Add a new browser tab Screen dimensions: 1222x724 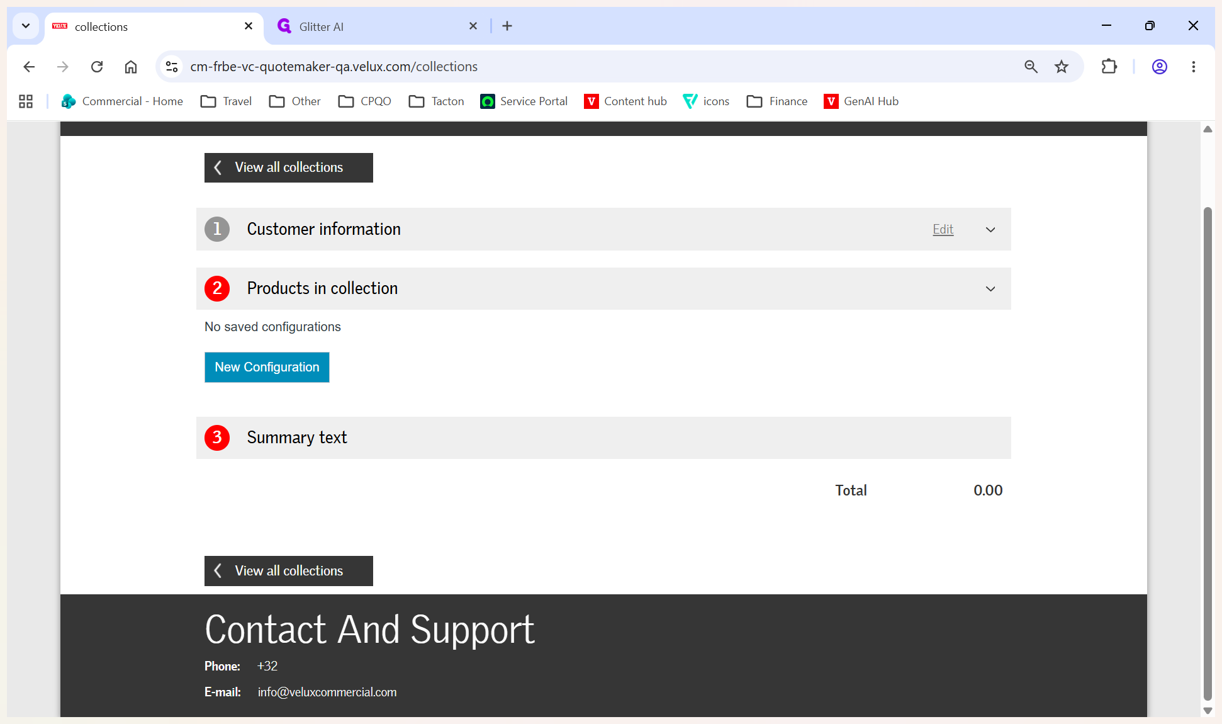507,26
